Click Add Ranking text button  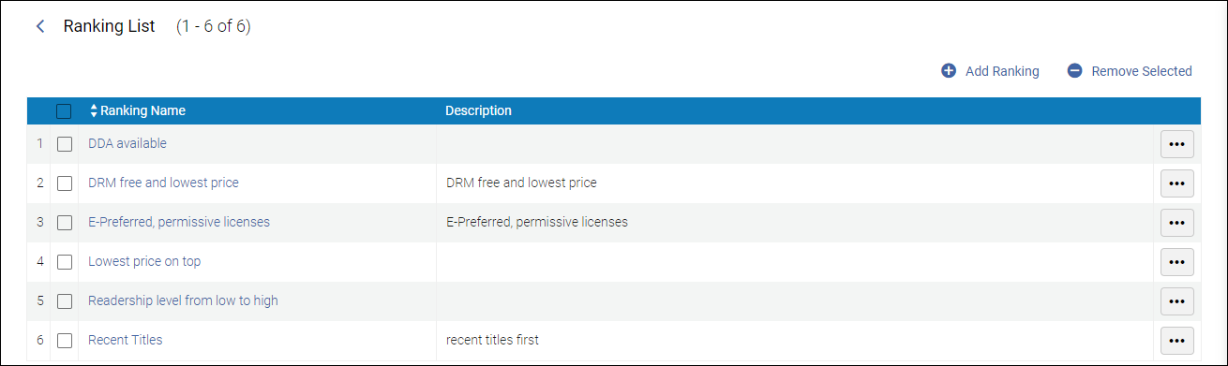[x=1002, y=71]
